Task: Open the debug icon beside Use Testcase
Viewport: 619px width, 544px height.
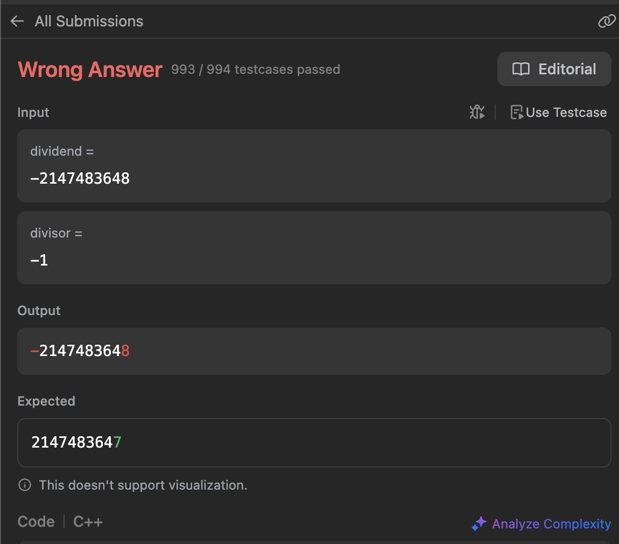Action: click(476, 112)
